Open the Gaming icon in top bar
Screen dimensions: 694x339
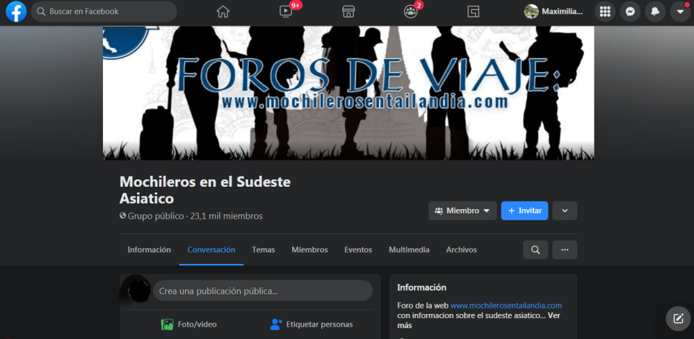(473, 12)
